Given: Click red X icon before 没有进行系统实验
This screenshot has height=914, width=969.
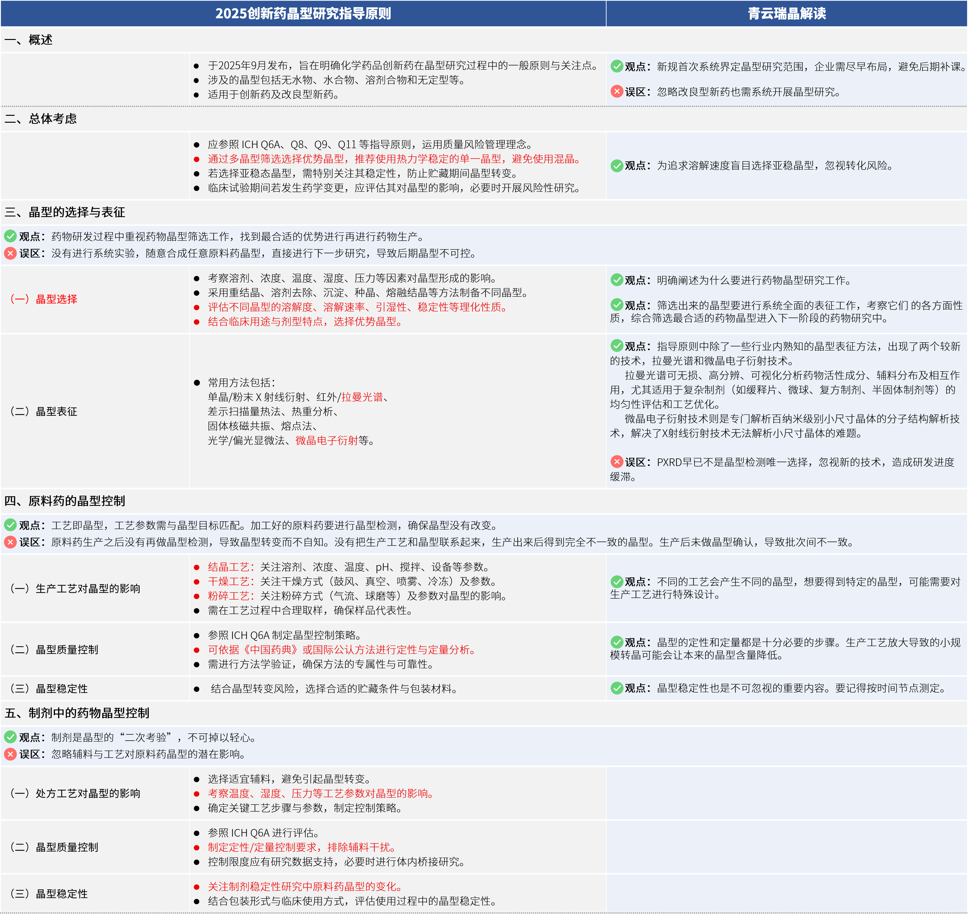Looking at the screenshot, I should (x=10, y=253).
